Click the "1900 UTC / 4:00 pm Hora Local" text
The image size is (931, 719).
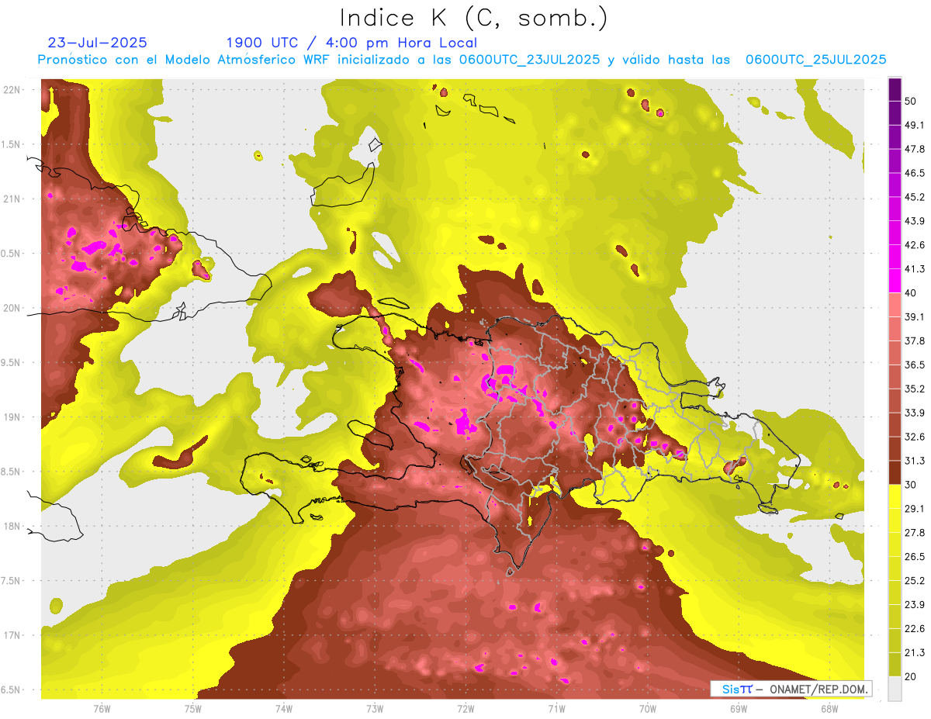pyautogui.click(x=351, y=43)
